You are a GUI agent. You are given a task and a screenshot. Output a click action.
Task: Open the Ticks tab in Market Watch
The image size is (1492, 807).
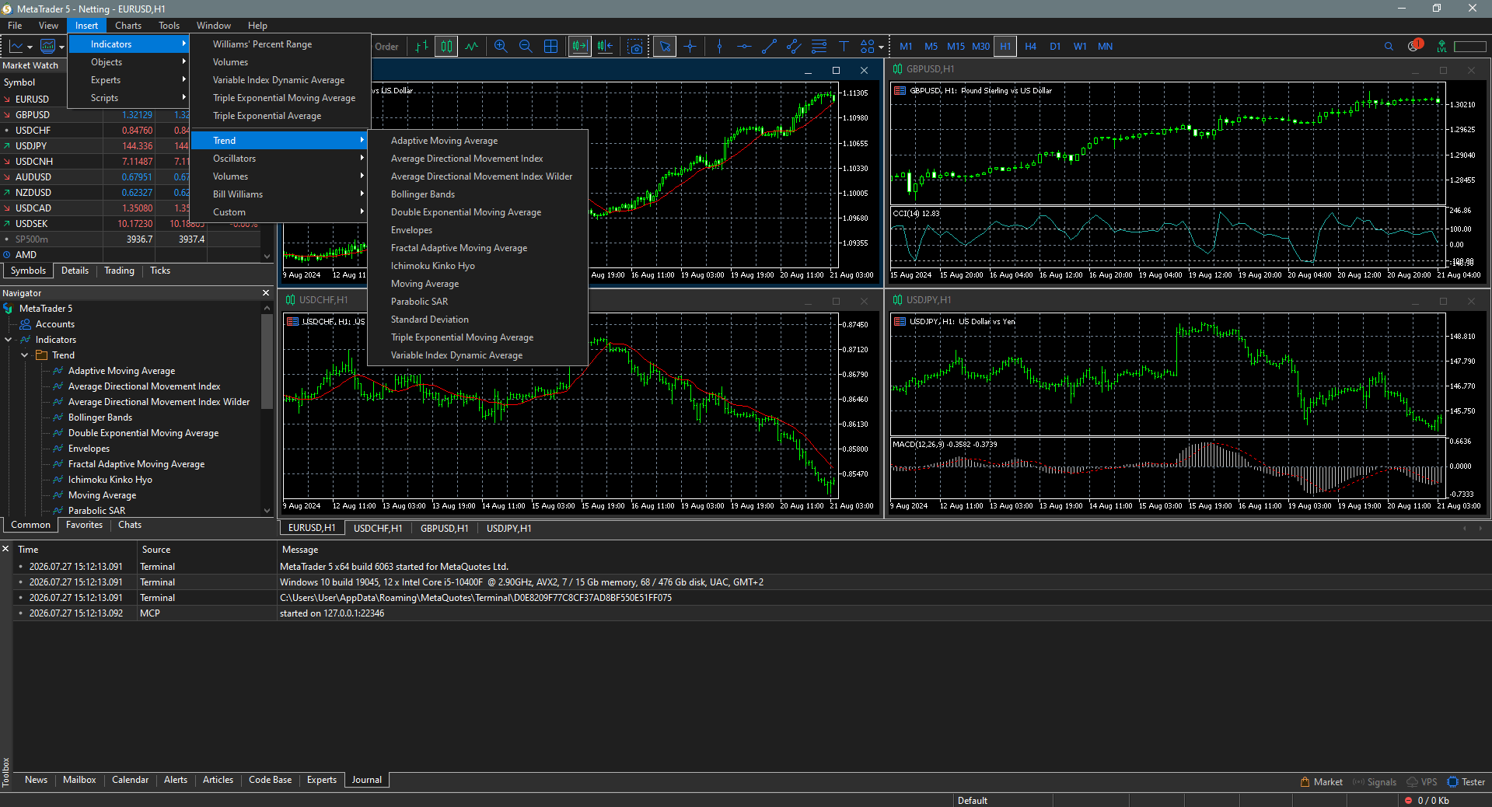160,271
